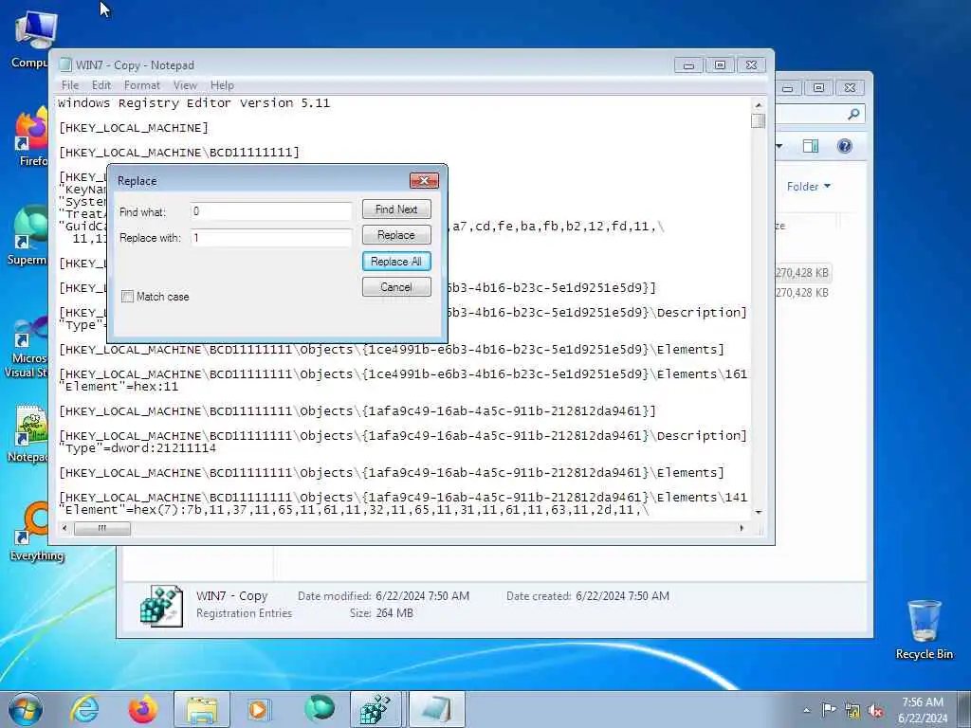Click the Date created value in details pane
971x728 pixels.
click(x=622, y=596)
